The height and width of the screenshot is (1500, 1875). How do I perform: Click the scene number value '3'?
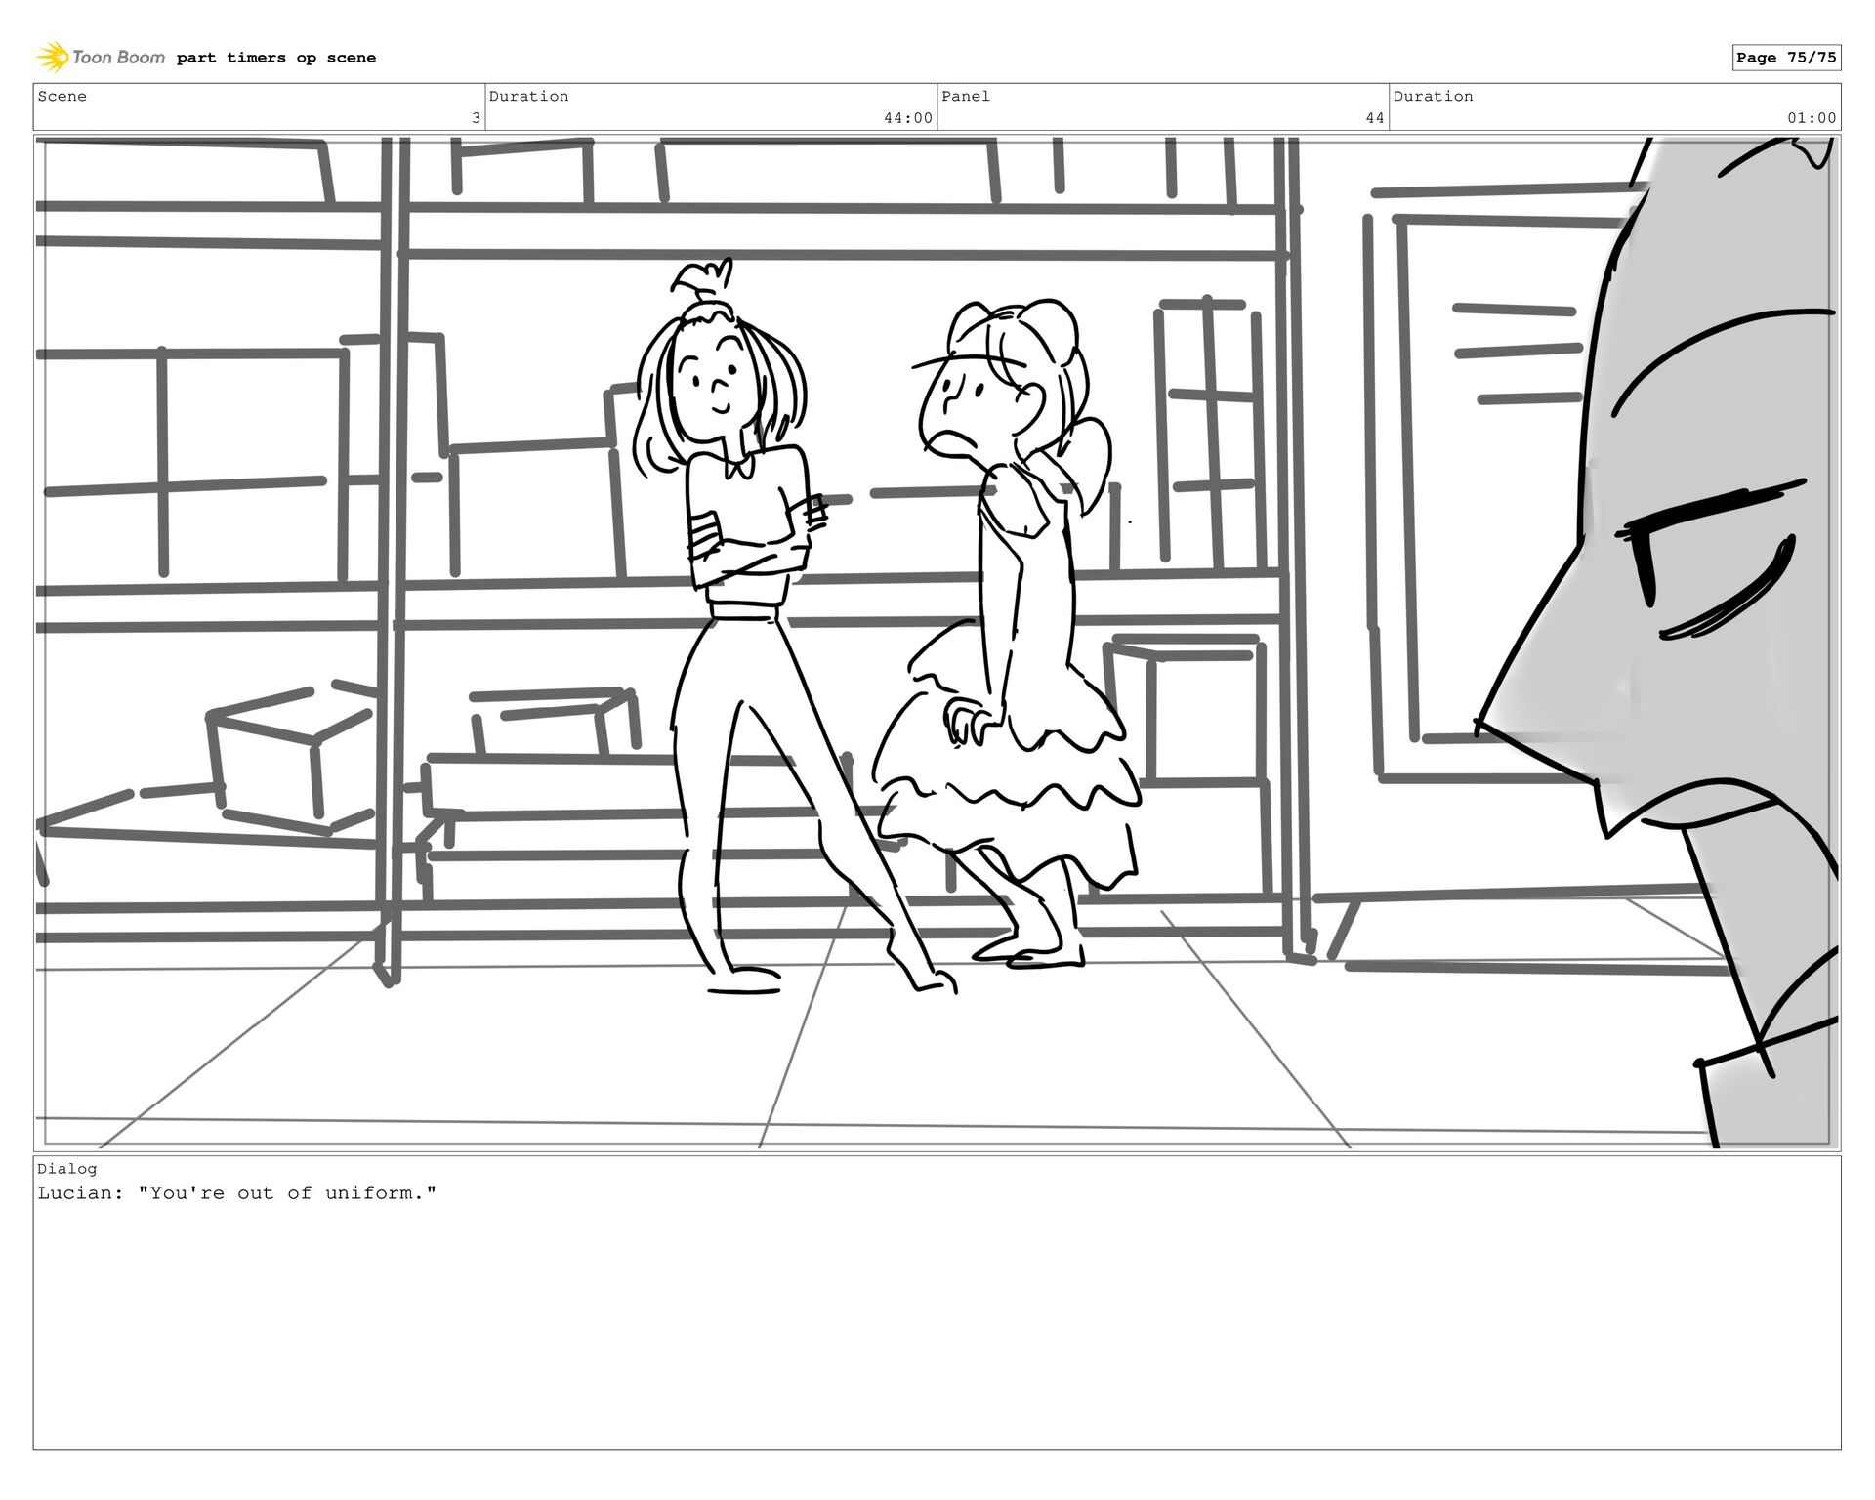click(476, 118)
